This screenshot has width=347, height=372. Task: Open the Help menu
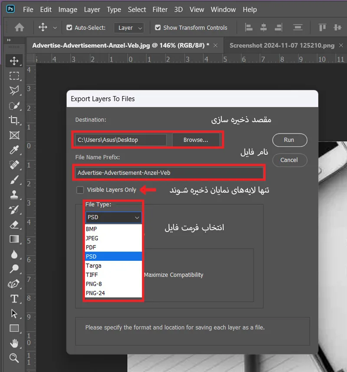click(x=250, y=10)
